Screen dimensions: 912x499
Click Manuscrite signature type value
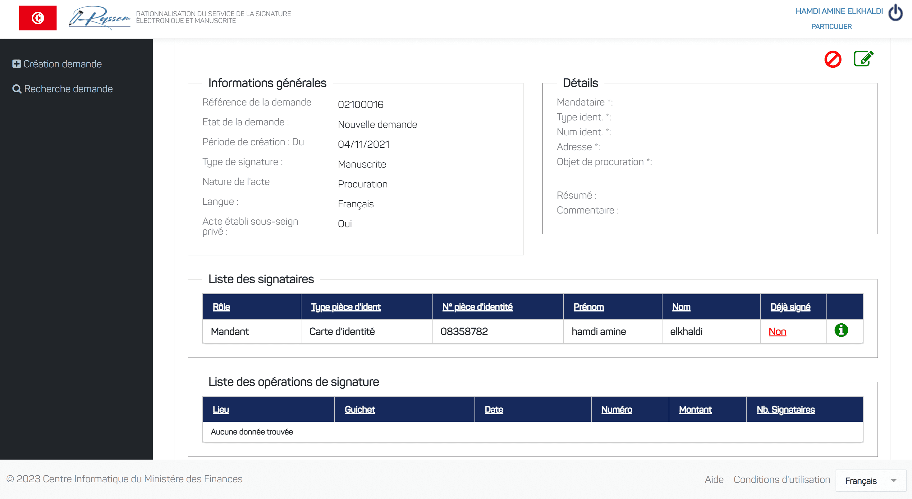click(x=362, y=164)
